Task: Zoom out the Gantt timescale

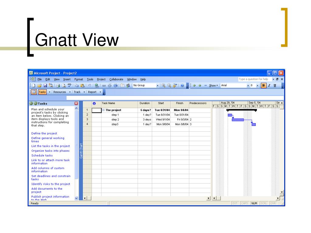Action: (x=169, y=85)
